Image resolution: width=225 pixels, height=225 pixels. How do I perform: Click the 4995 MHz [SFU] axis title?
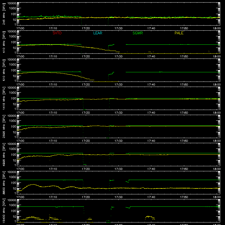[4, 154]
